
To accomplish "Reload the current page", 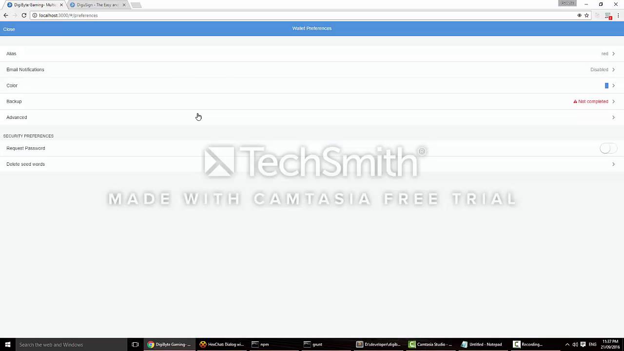I will click(24, 15).
